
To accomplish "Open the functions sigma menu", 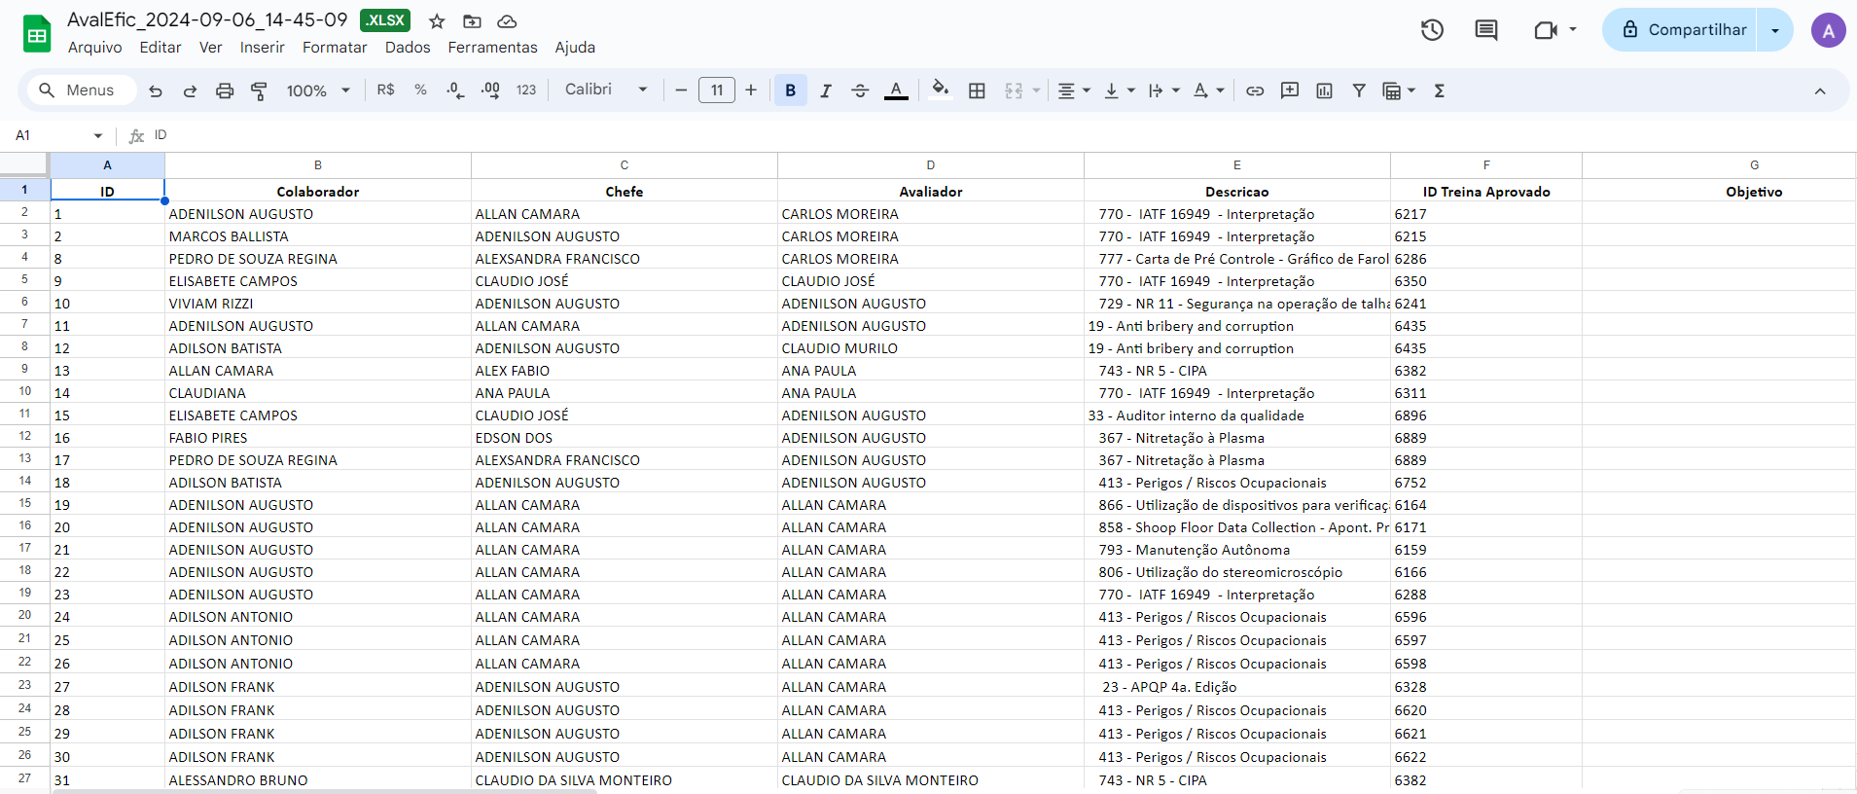I will coord(1440,90).
